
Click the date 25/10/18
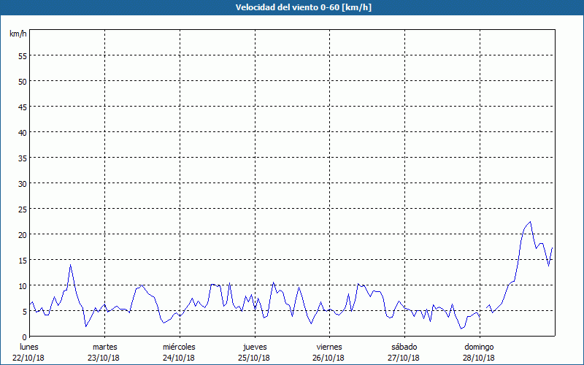point(254,358)
